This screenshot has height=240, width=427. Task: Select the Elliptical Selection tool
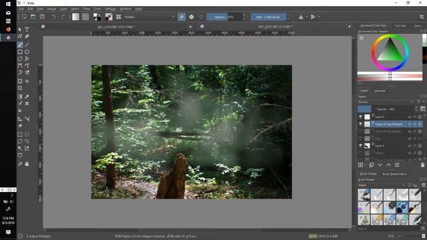(x=27, y=135)
